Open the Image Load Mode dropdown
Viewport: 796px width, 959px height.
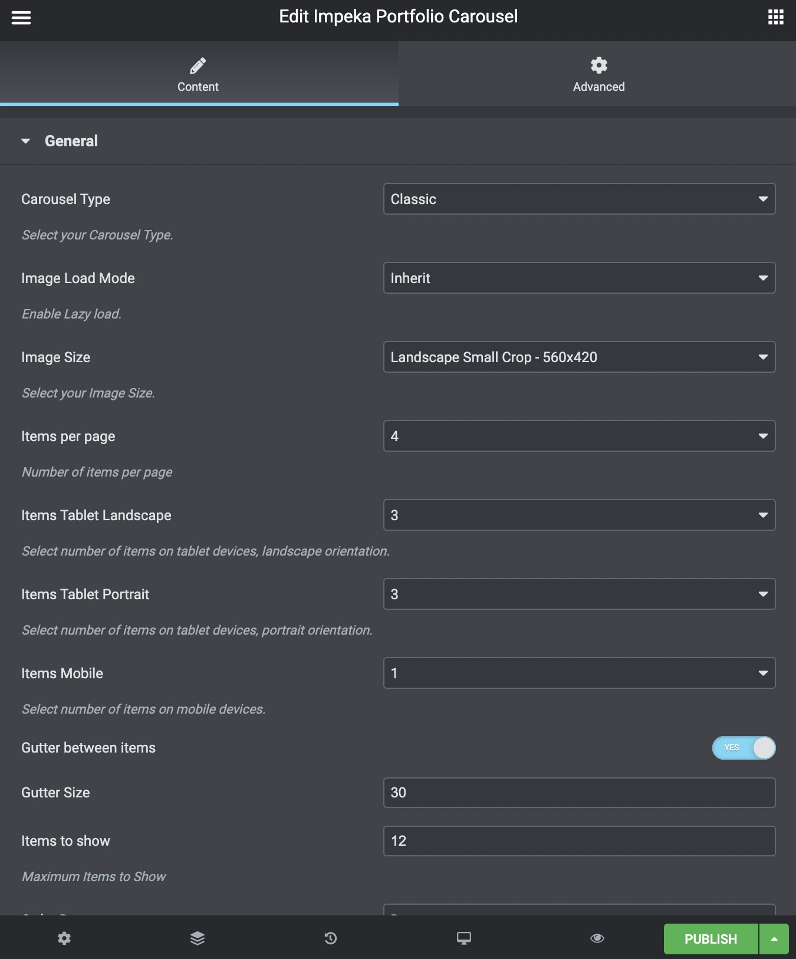579,278
